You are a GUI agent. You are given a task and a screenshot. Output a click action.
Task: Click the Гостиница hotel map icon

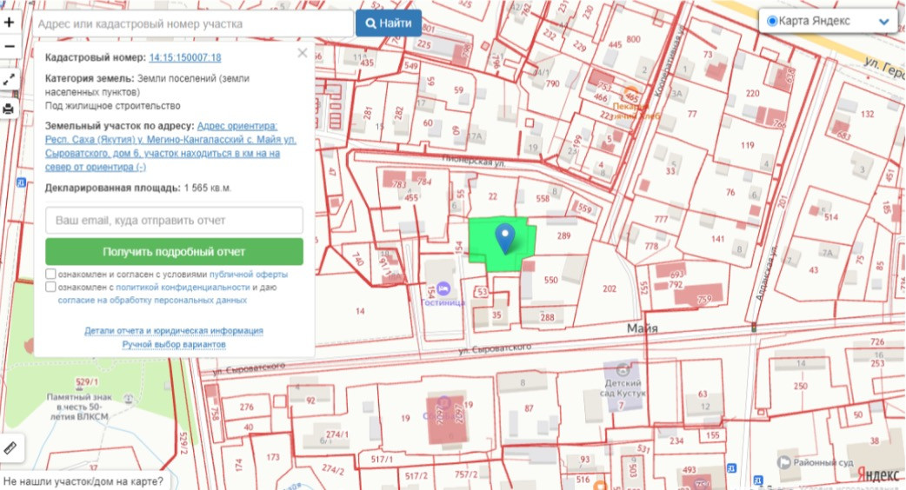point(443,288)
